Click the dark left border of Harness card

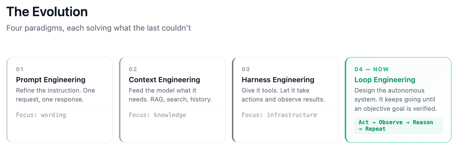(233, 100)
